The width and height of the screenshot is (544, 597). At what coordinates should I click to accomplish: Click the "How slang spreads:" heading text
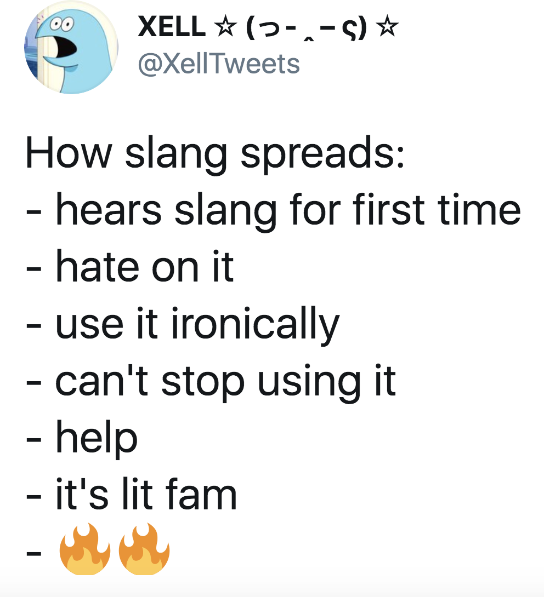coord(215,153)
